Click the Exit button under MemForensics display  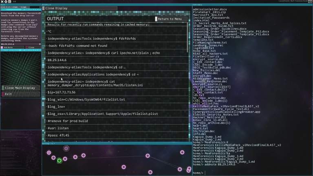pos(21,94)
